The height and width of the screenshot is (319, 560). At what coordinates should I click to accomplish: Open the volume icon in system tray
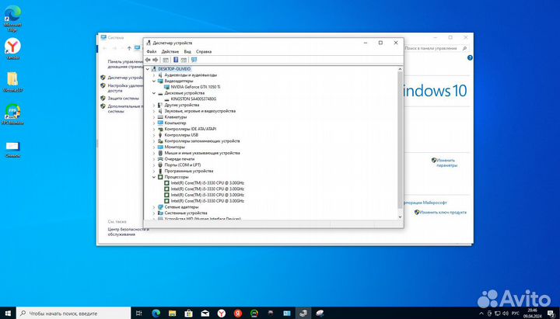[x=506, y=314]
